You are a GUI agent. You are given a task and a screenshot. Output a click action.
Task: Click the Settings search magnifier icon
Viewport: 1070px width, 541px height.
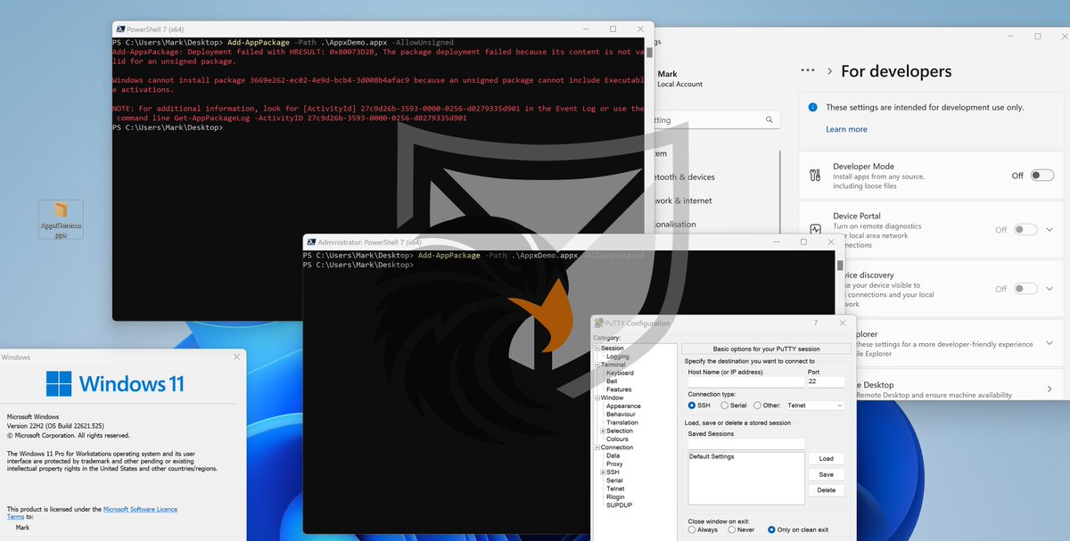[769, 119]
